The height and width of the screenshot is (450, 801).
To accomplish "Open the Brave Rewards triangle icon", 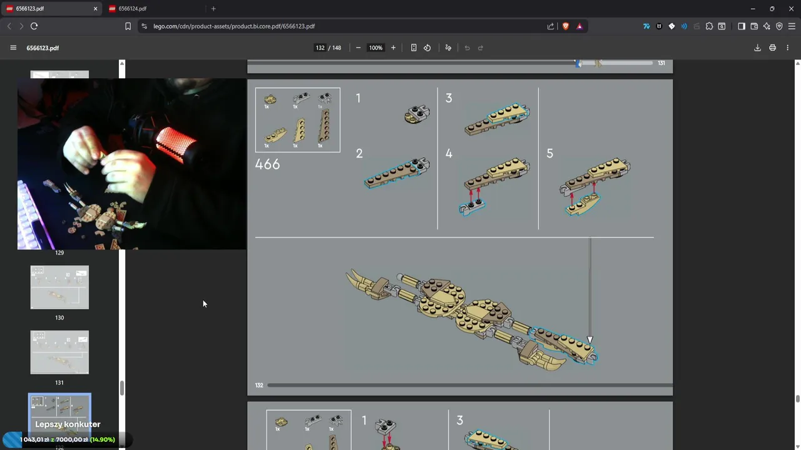I will point(579,26).
